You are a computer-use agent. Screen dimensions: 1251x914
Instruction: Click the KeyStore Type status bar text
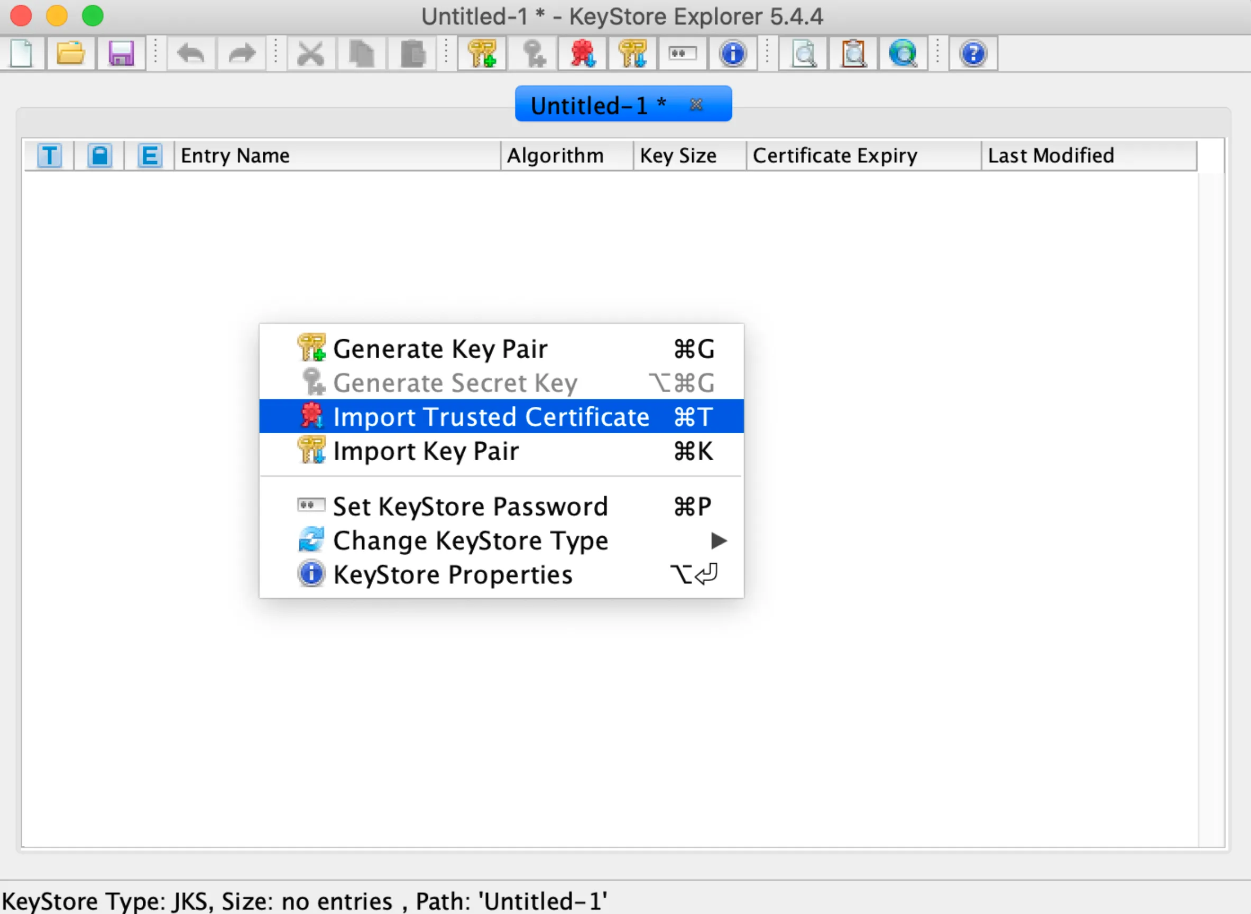pos(305,901)
